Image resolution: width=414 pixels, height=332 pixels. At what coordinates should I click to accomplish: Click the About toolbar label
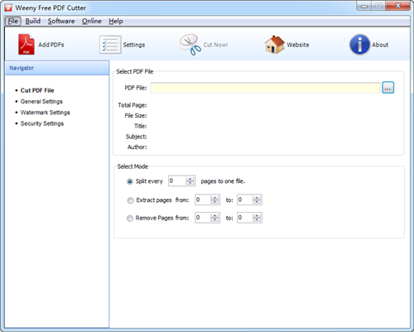tap(380, 45)
